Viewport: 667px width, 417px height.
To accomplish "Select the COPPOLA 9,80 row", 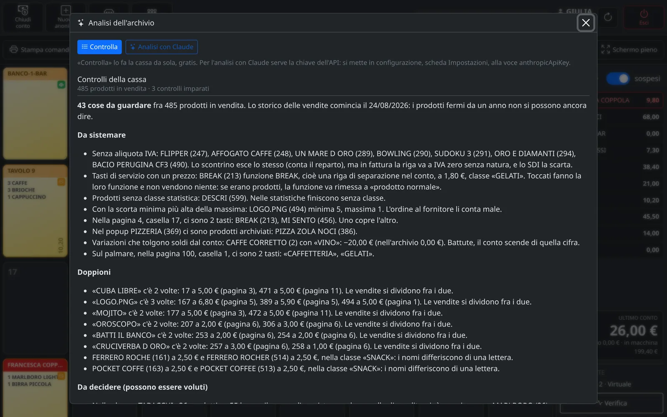I will point(629,100).
